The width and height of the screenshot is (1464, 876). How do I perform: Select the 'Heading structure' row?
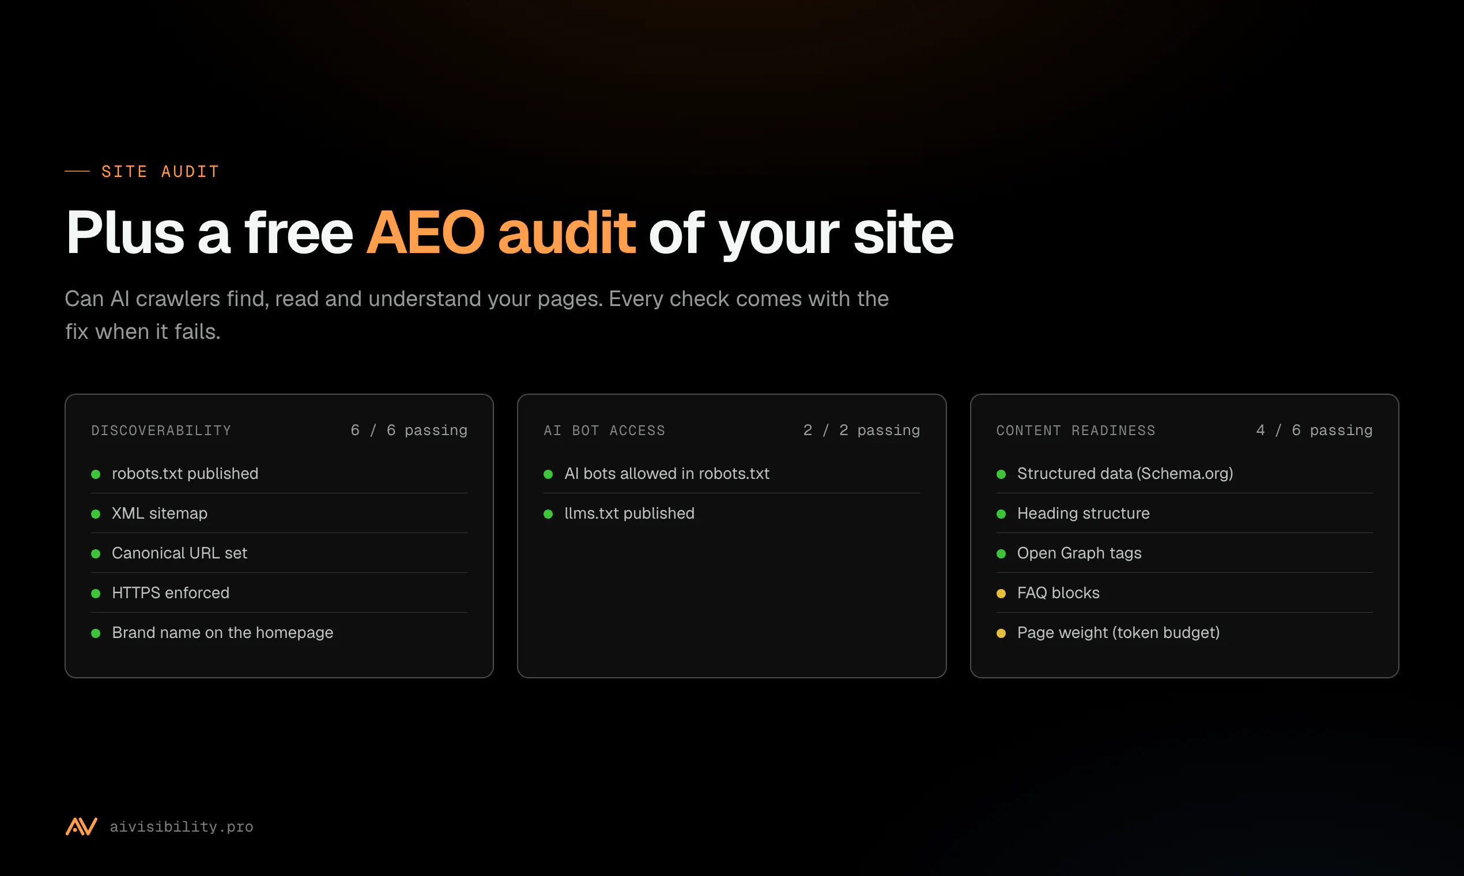click(x=1185, y=513)
